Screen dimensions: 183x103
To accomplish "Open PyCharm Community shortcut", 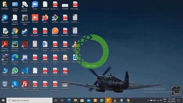I will (15, 46).
